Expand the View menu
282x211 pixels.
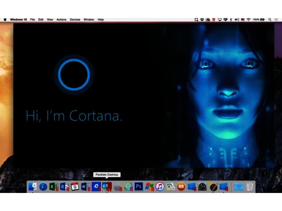coord(50,20)
